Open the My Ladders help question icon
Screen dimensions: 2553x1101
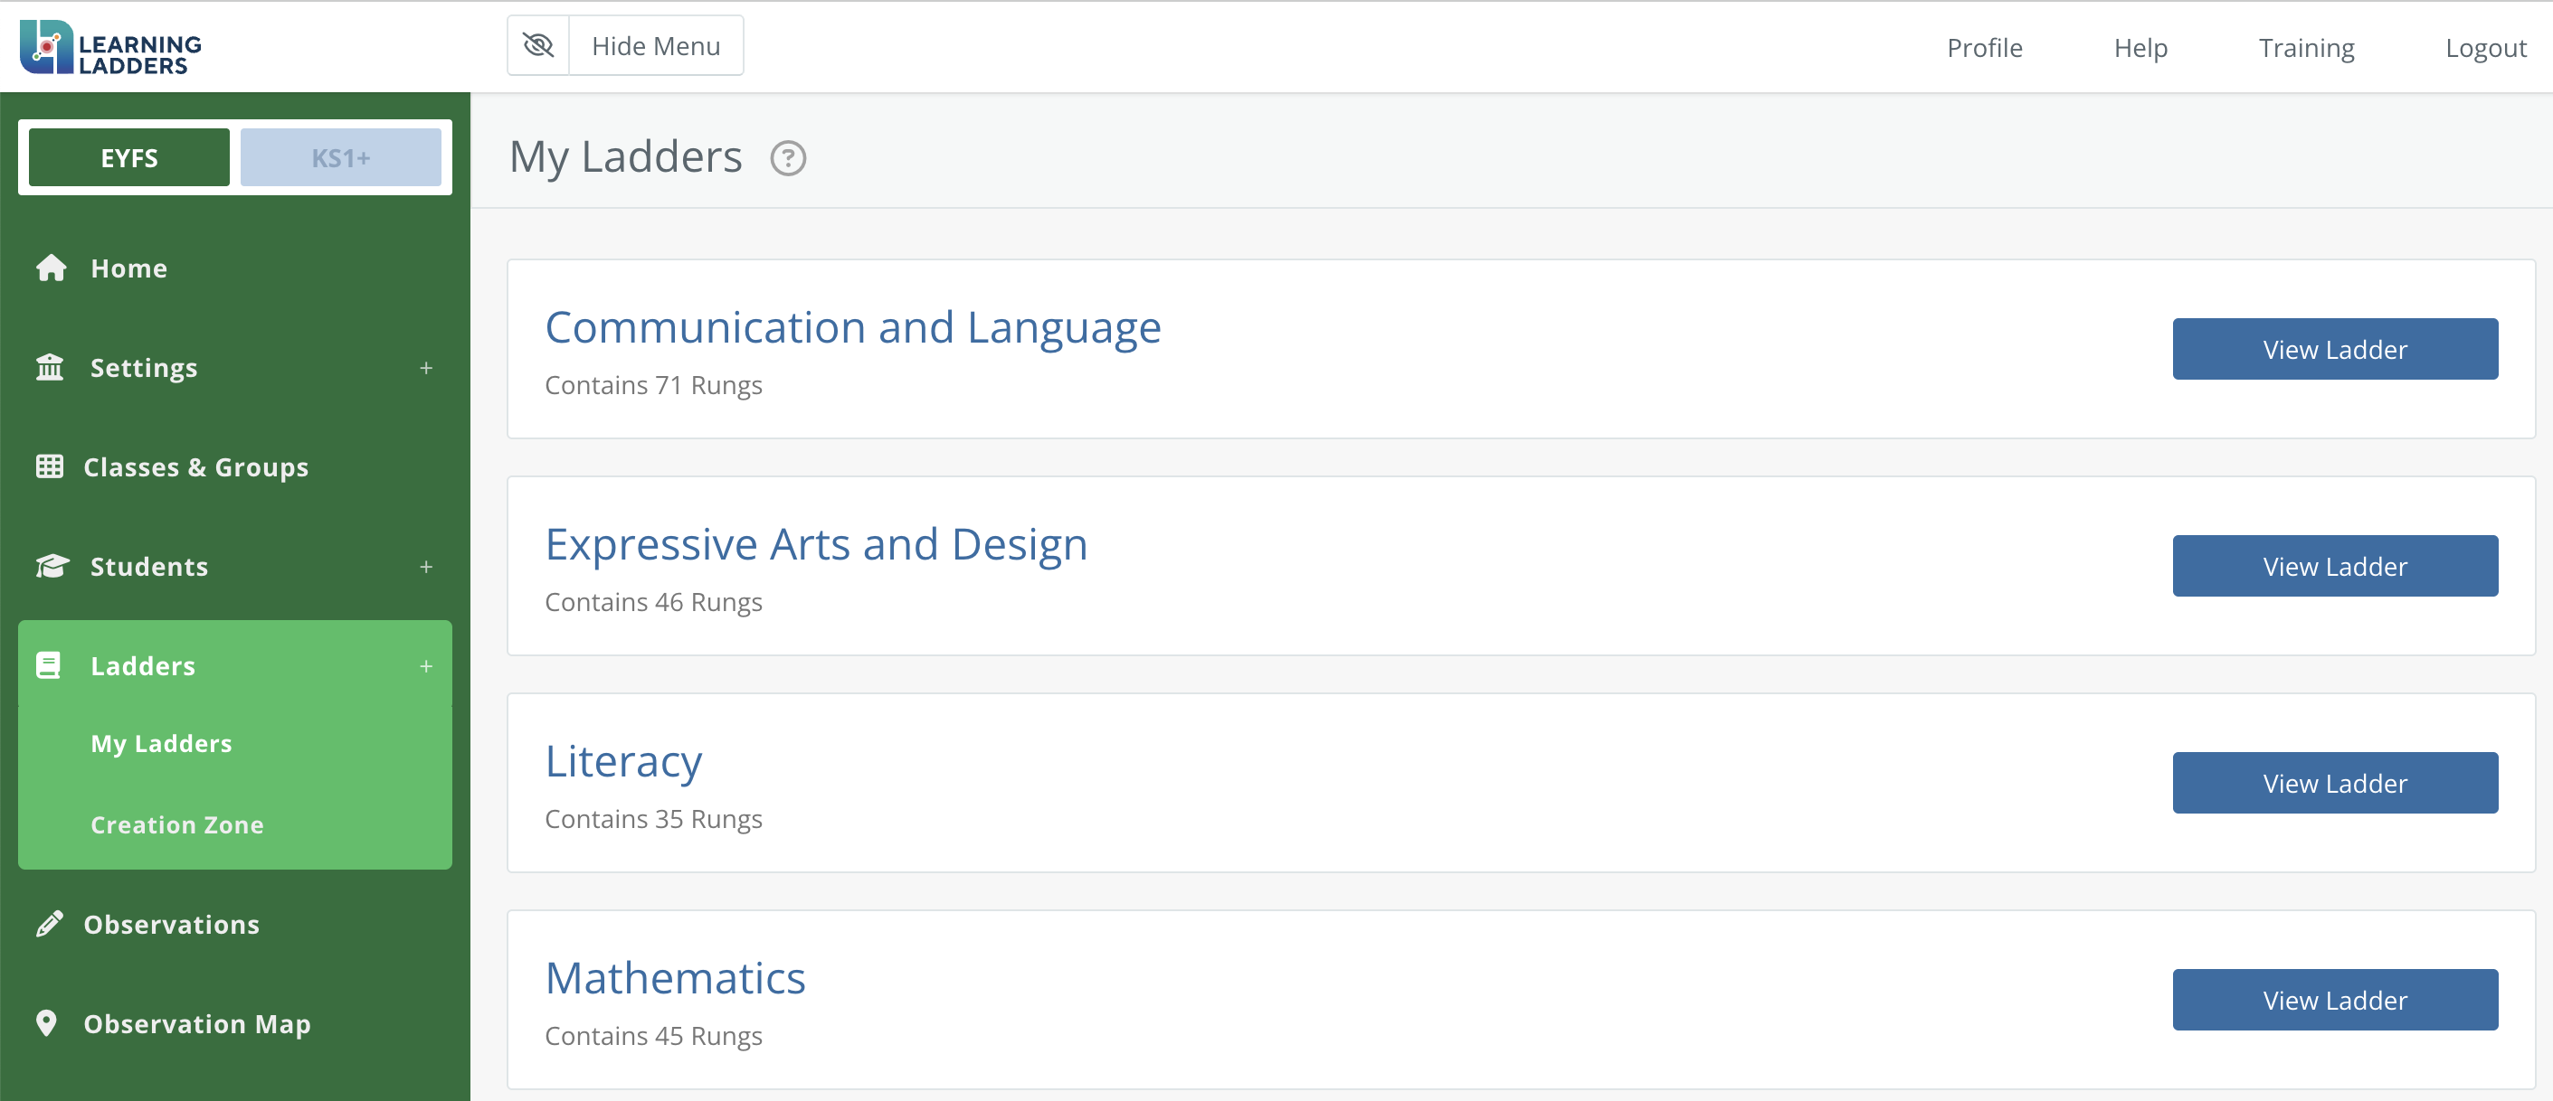click(788, 158)
